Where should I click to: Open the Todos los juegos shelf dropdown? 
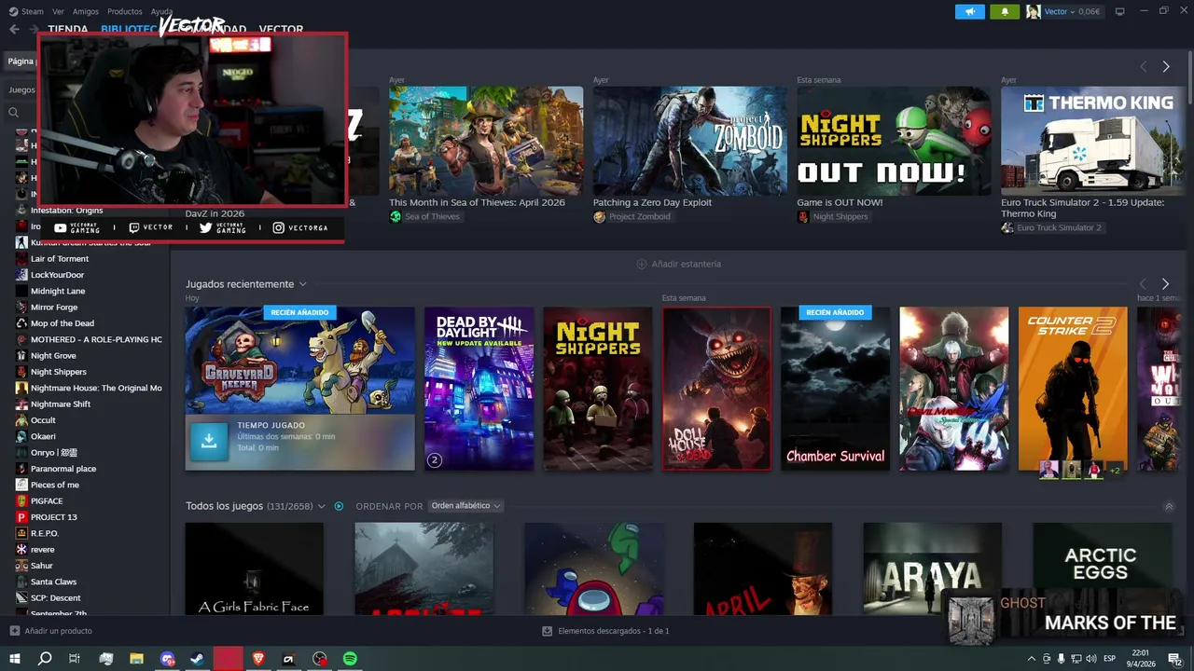coord(322,506)
